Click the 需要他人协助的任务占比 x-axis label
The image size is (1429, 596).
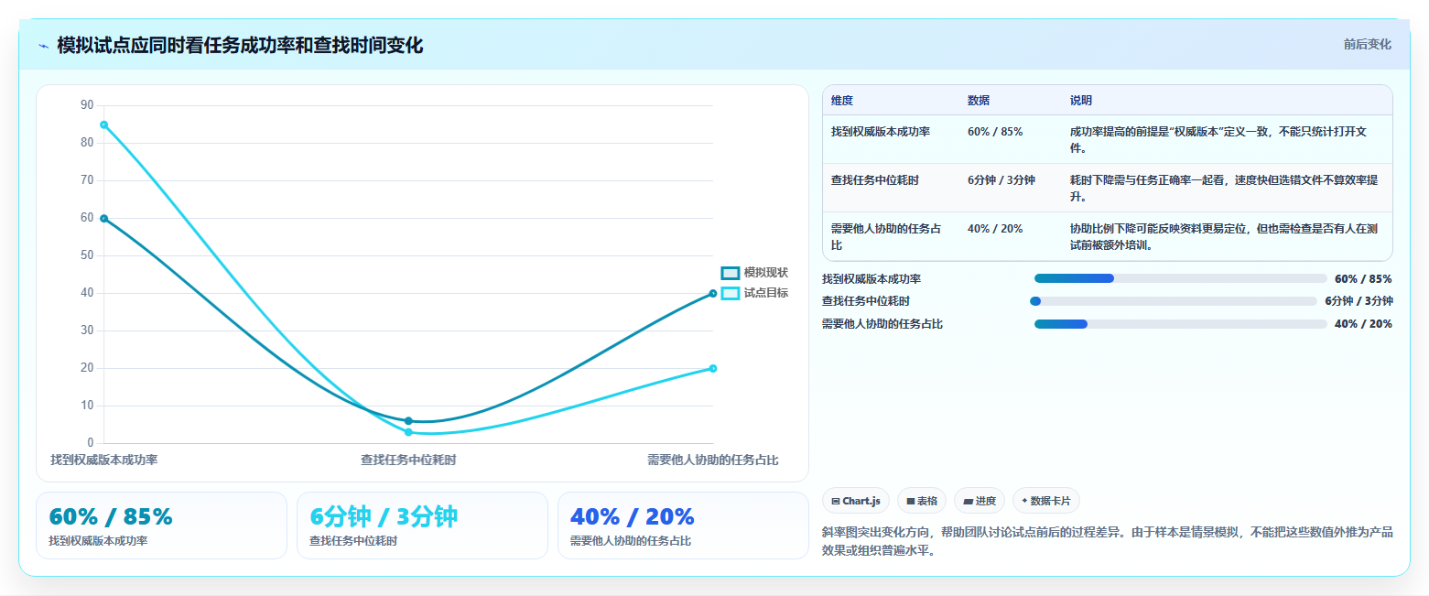(713, 460)
